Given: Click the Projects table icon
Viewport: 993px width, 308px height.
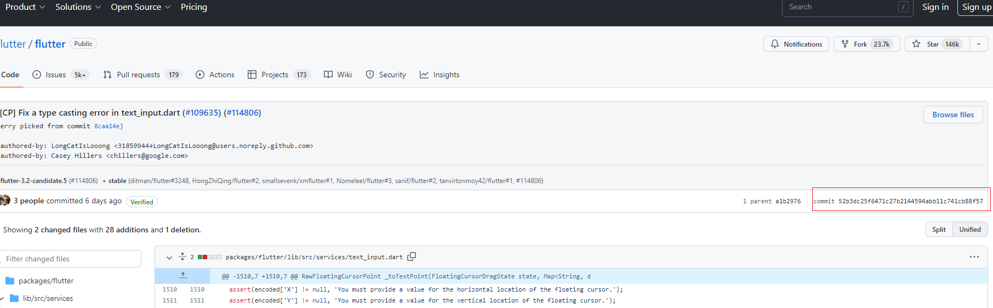Looking at the screenshot, I should click(252, 75).
